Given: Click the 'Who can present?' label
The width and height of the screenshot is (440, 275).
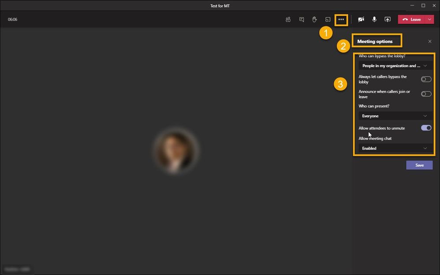Looking at the screenshot, I should pyautogui.click(x=374, y=106).
